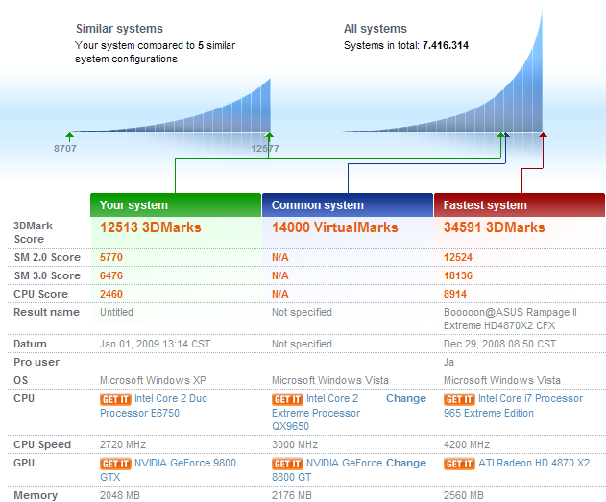Open NVIDIA GeForce 9800 GTX link

[168, 470]
